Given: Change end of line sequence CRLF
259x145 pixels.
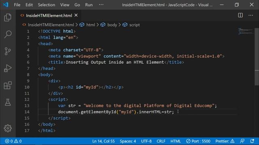Looking at the screenshot, I should coord(161,141).
